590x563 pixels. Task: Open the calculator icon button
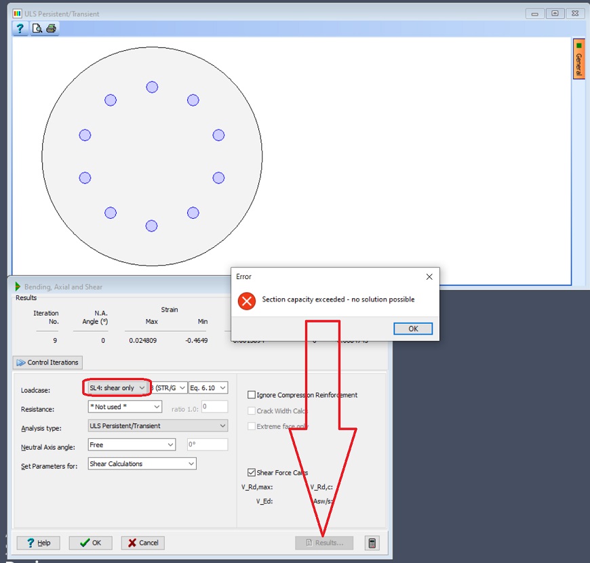tap(372, 543)
